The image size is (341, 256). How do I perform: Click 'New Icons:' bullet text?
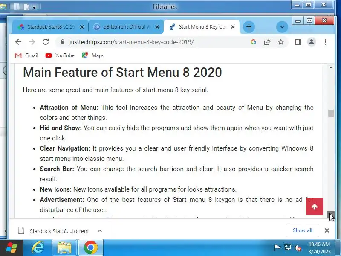click(x=56, y=189)
